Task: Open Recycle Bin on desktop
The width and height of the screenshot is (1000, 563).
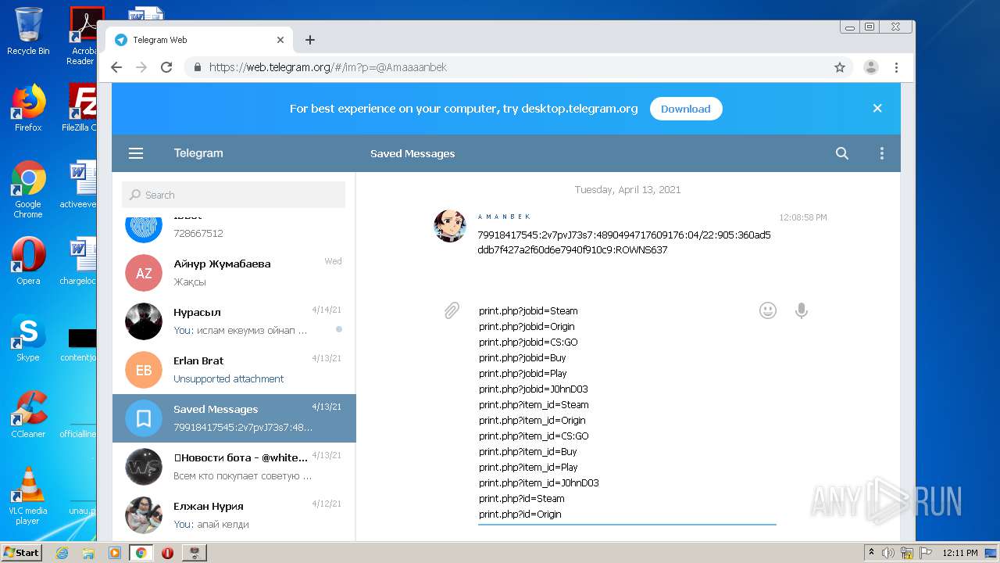Action: (28, 31)
